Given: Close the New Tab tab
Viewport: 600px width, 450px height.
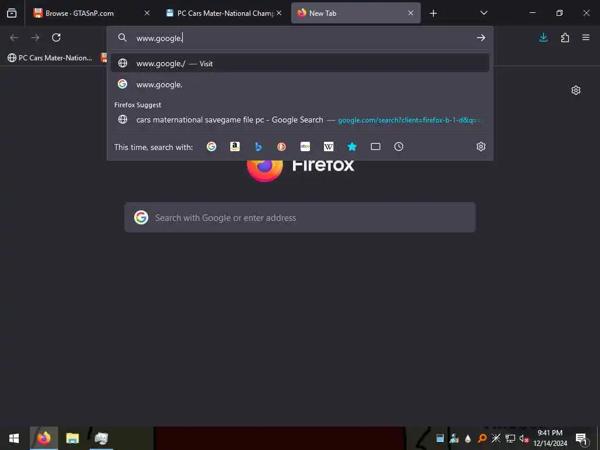Looking at the screenshot, I should [411, 13].
